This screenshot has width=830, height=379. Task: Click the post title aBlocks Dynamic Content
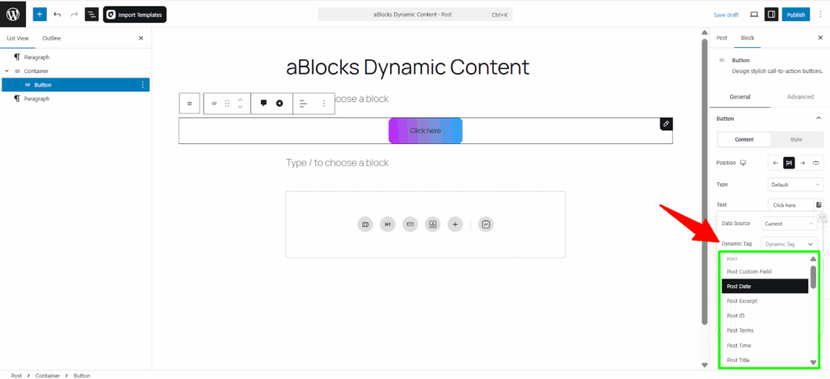tap(408, 67)
